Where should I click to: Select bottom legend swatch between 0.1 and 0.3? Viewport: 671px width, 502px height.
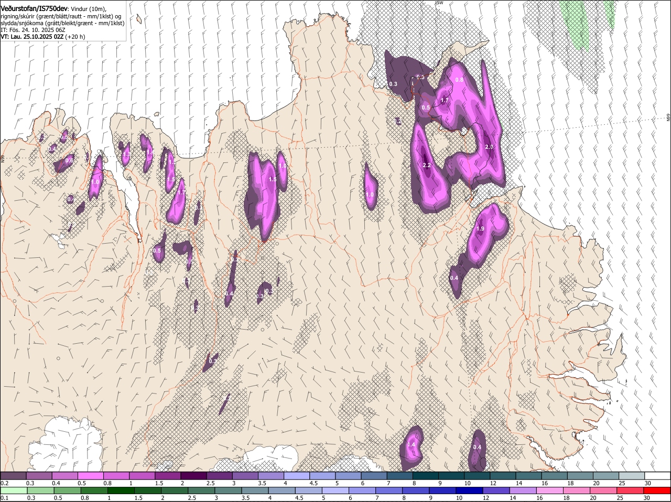point(13,490)
